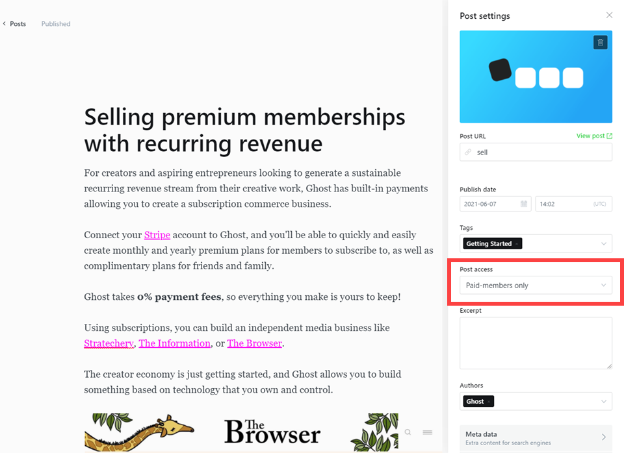The image size is (624, 453).
Task: Remove the Ghost author chip
Action: click(489, 402)
